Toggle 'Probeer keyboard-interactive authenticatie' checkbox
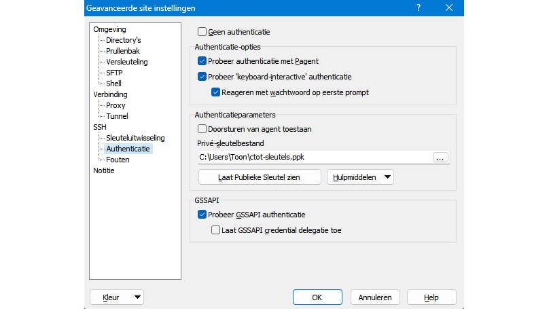549x309 pixels. (202, 77)
